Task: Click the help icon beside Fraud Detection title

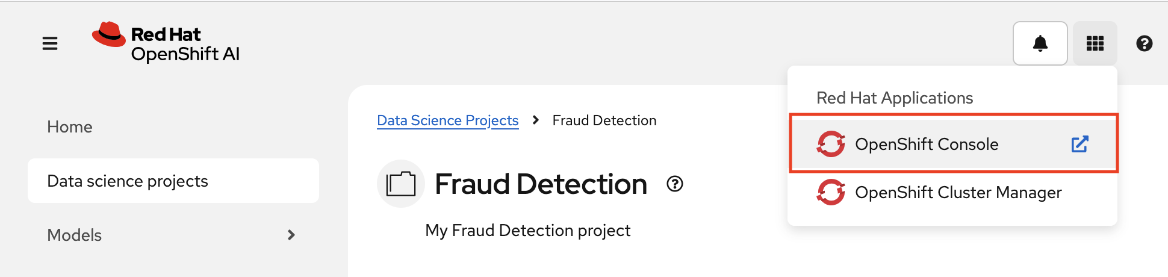Action: [x=675, y=184]
